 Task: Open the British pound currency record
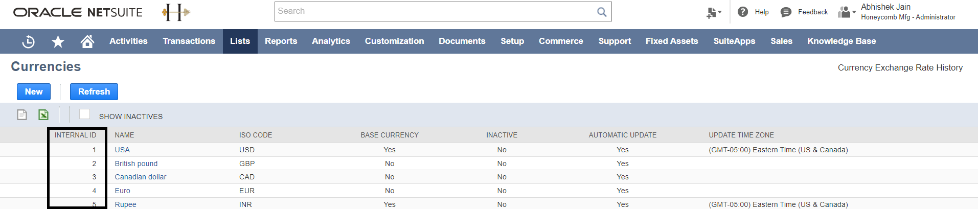[136, 164]
